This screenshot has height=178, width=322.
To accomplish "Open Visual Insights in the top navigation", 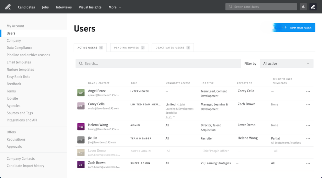I will (x=90, y=7).
